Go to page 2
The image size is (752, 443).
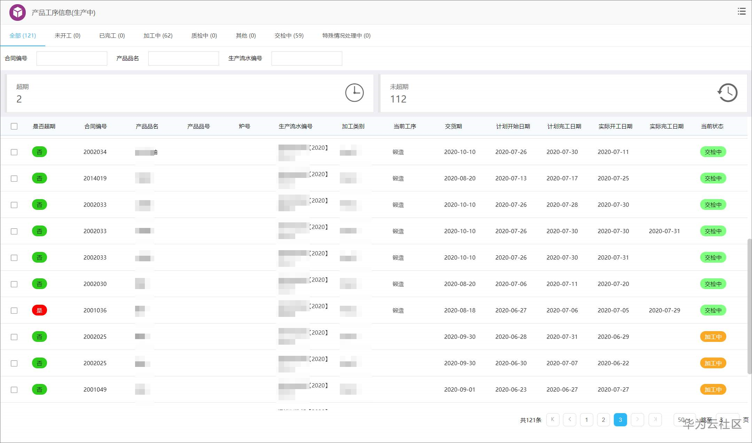pos(603,420)
